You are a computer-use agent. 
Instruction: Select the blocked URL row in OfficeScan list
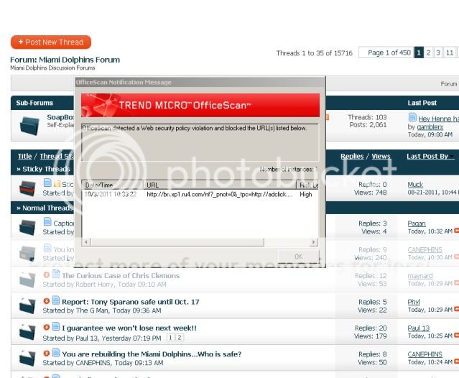click(x=200, y=195)
